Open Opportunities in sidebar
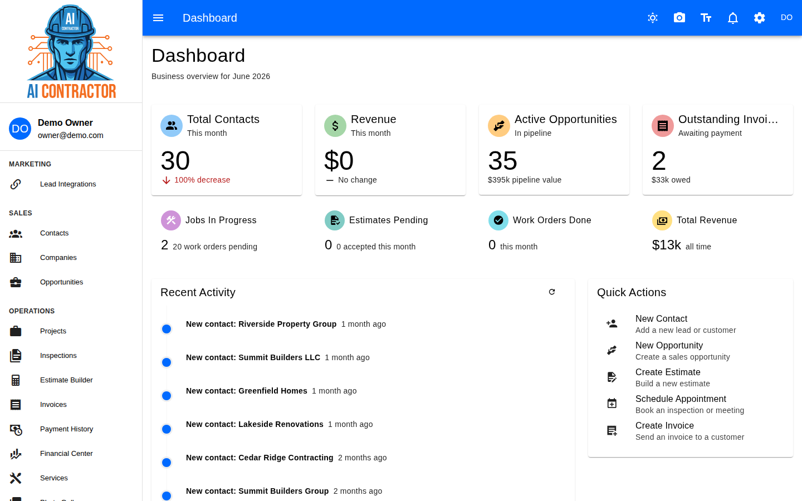 coord(71,282)
